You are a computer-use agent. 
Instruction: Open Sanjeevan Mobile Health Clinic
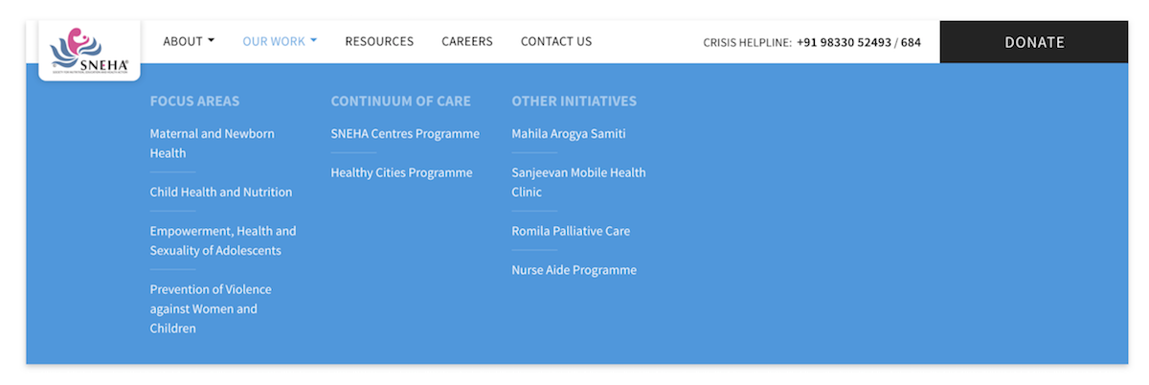tap(578, 182)
